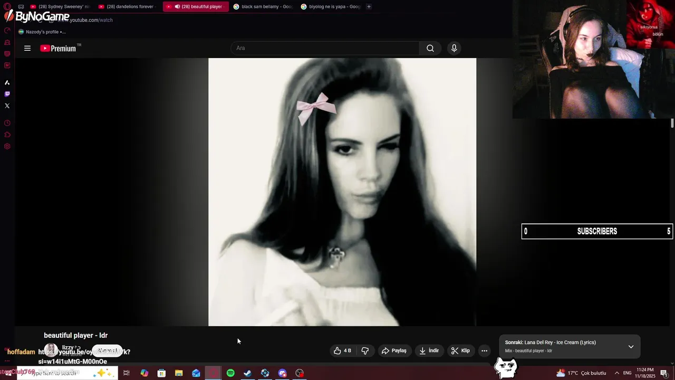Viewport: 675px width, 380px height.
Task: Open the Windows notification center icon
Action: pyautogui.click(x=663, y=373)
